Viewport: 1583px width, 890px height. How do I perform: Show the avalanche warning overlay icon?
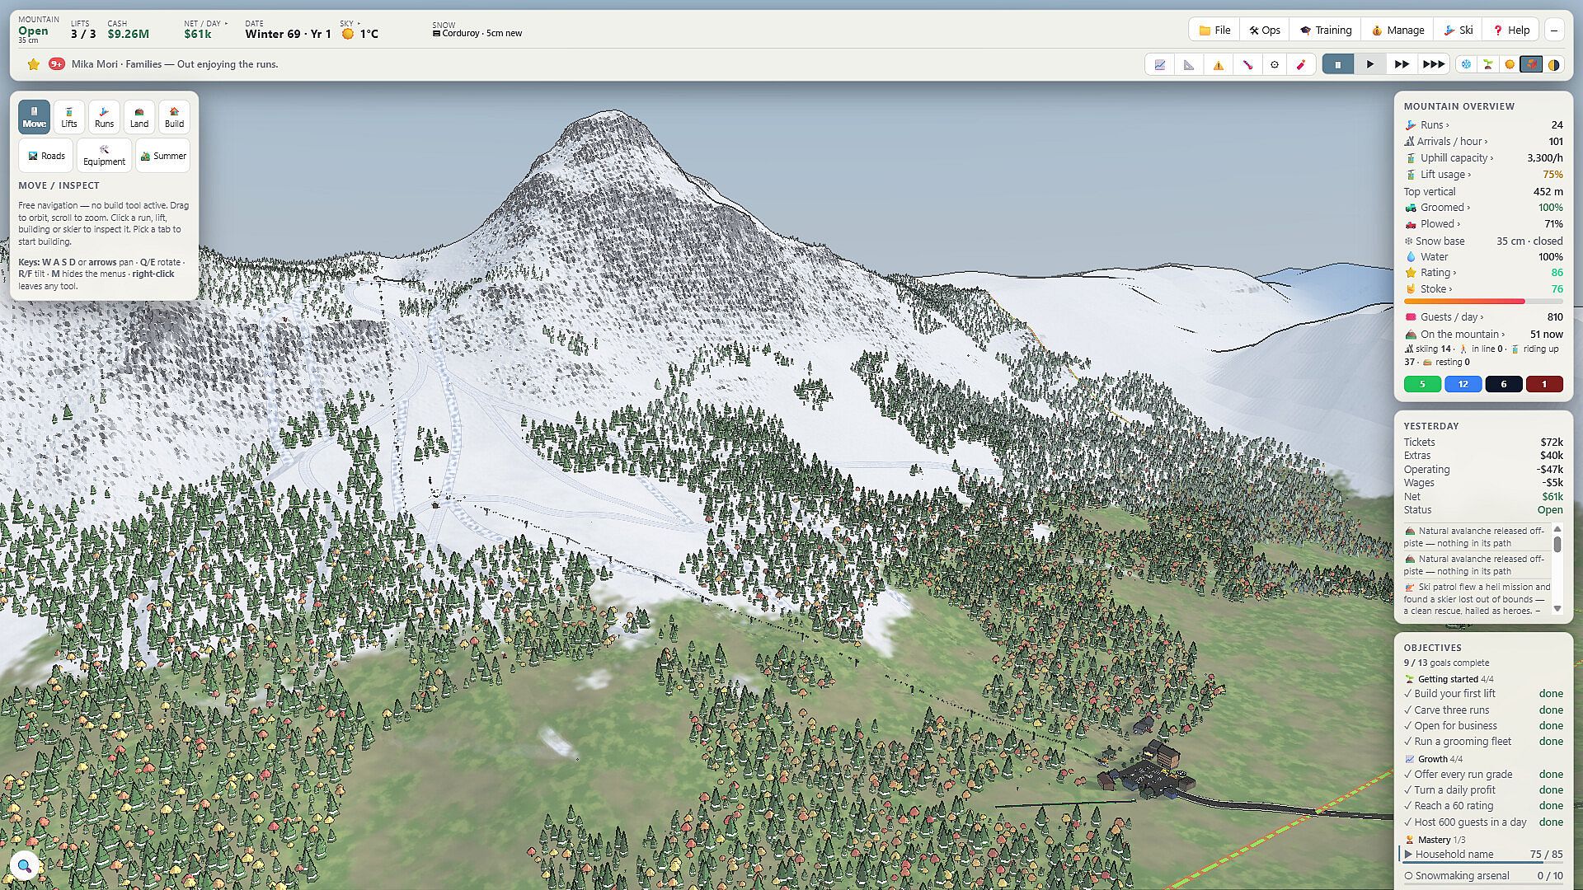[x=1218, y=64]
